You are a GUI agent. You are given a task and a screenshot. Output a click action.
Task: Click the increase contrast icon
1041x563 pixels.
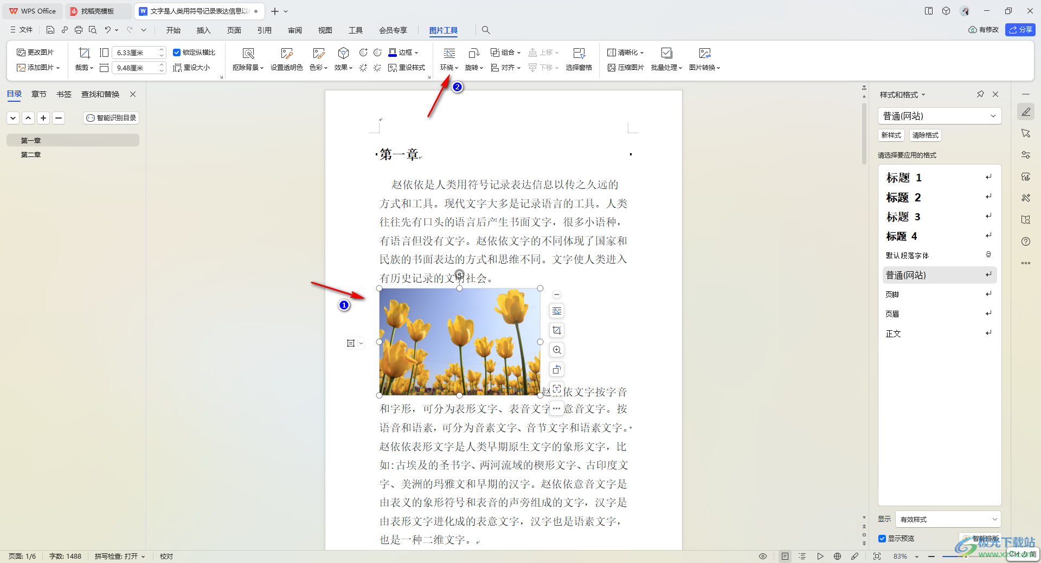363,53
